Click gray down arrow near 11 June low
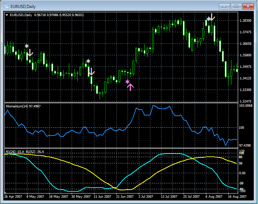The image size is (258, 204). [92, 72]
